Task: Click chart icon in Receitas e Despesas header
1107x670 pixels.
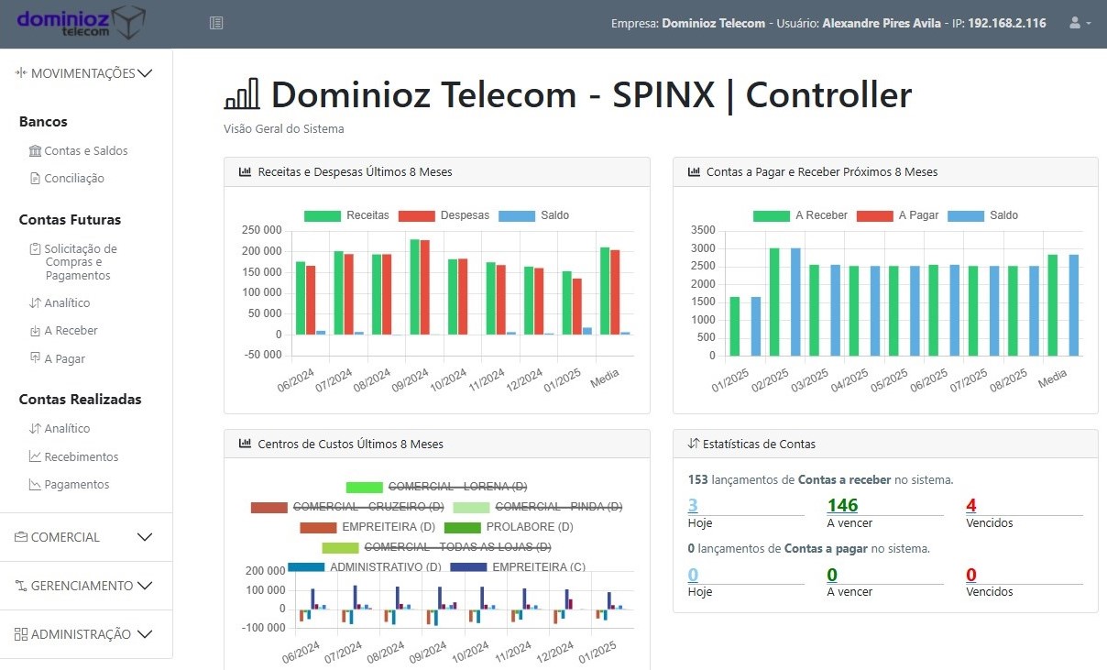Action: [245, 171]
